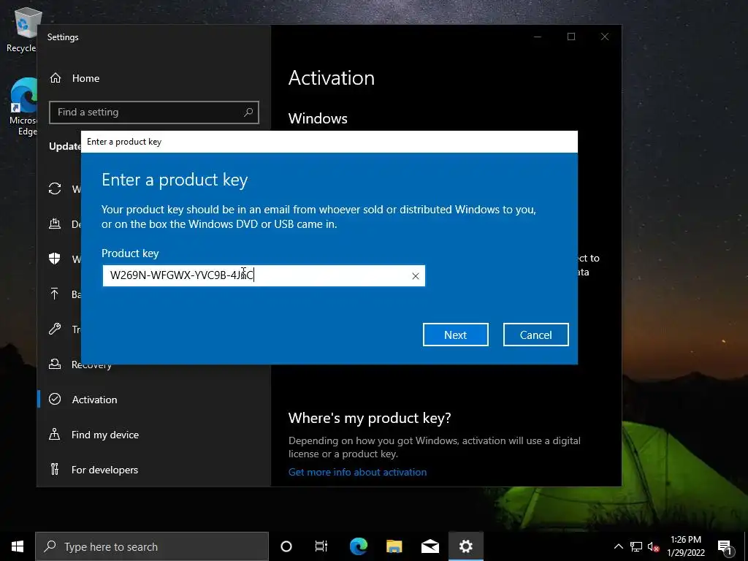The height and width of the screenshot is (561, 748).
Task: Click the Windows Update refresh arrows icon
Action: 55,188
